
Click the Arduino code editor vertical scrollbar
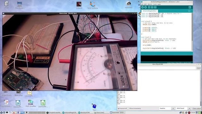pos(192,32)
